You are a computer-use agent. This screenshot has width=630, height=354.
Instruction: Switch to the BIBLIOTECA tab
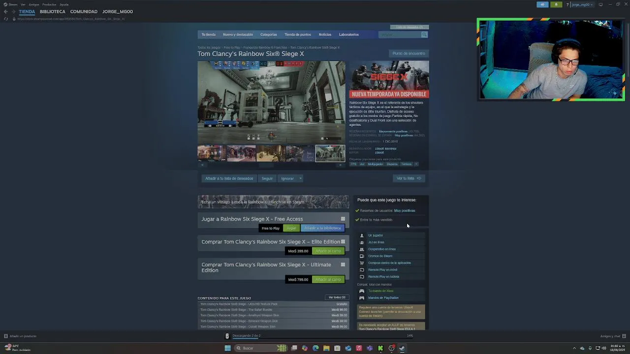(53, 11)
